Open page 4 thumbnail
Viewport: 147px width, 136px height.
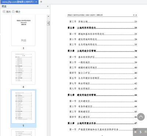(23, 68)
